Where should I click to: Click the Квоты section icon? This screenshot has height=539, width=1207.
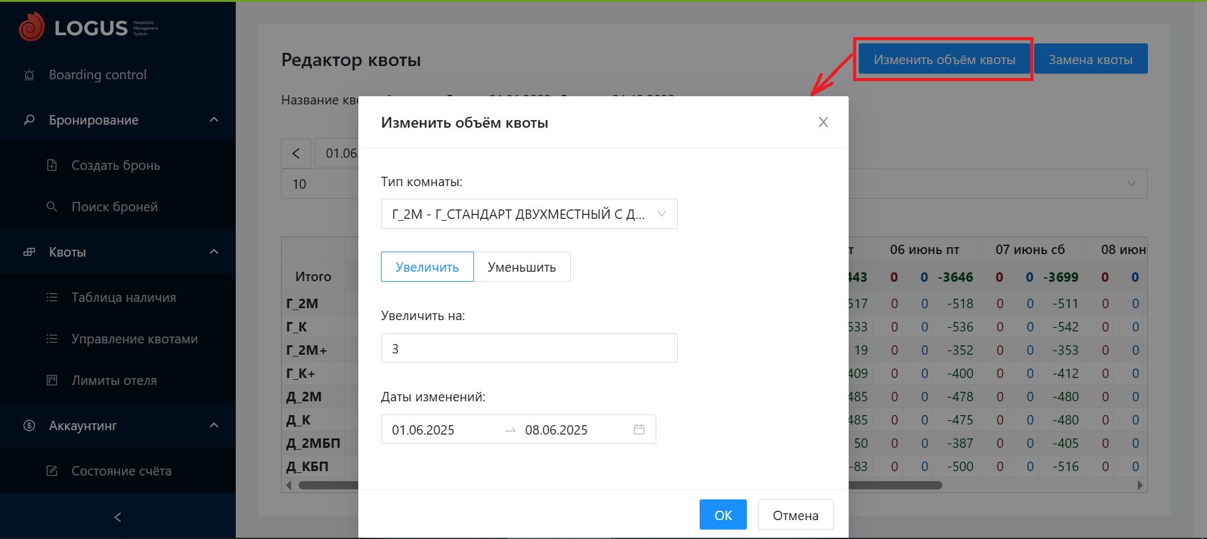[x=29, y=252]
